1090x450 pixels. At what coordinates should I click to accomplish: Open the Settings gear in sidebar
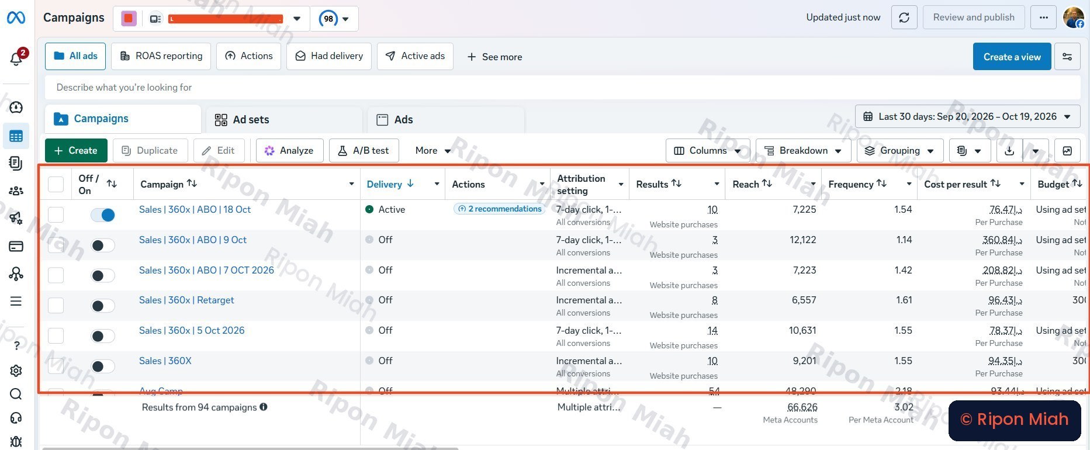(x=16, y=371)
